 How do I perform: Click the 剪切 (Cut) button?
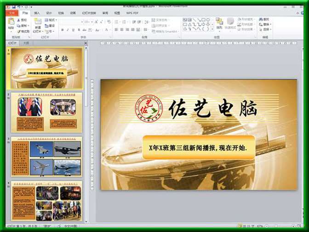[22, 20]
